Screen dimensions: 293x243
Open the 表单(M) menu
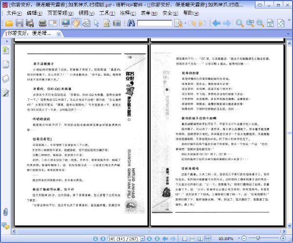click(x=149, y=13)
